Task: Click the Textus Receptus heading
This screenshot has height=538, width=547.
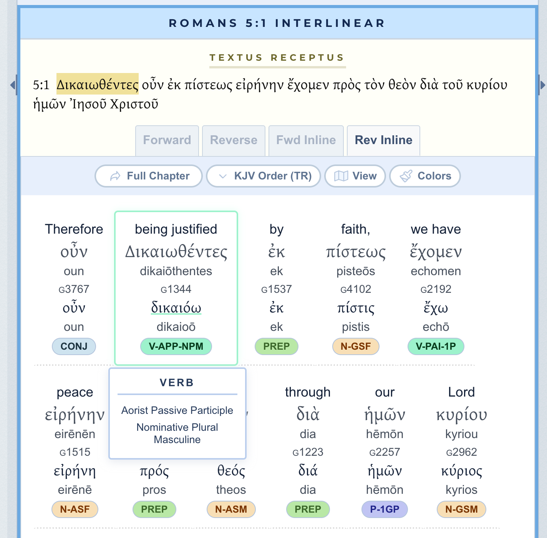Action: pyautogui.click(x=277, y=58)
